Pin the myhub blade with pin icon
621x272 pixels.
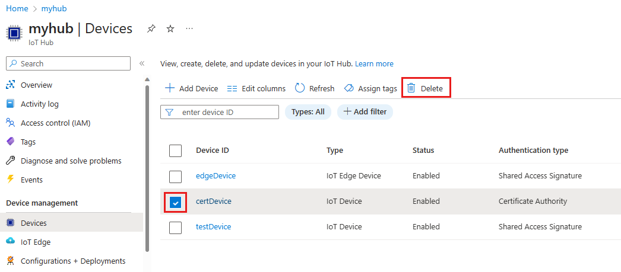coord(151,28)
